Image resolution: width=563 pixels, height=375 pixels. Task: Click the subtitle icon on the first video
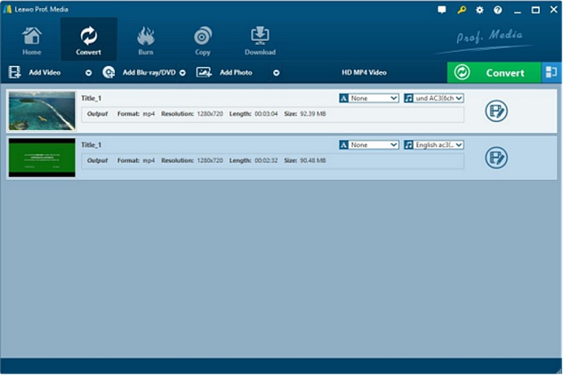click(x=343, y=98)
